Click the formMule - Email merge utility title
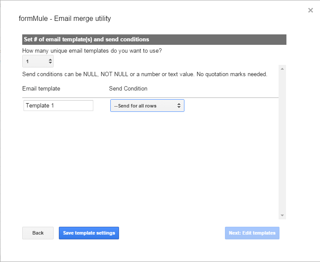Screen dimensions: 320x262 pos(65,19)
